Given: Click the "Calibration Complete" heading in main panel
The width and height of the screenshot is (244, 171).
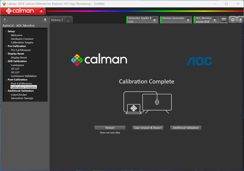Looking at the screenshot, I should coord(147,81).
